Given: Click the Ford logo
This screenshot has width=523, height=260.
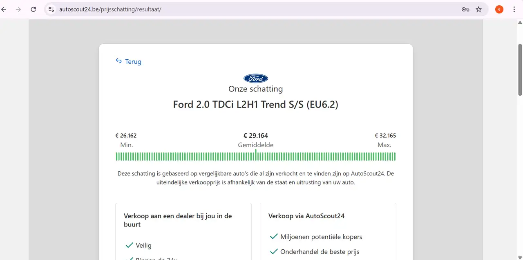Looking at the screenshot, I should 256,78.
